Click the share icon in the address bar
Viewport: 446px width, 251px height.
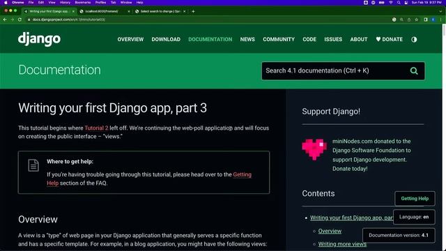click(409, 20)
